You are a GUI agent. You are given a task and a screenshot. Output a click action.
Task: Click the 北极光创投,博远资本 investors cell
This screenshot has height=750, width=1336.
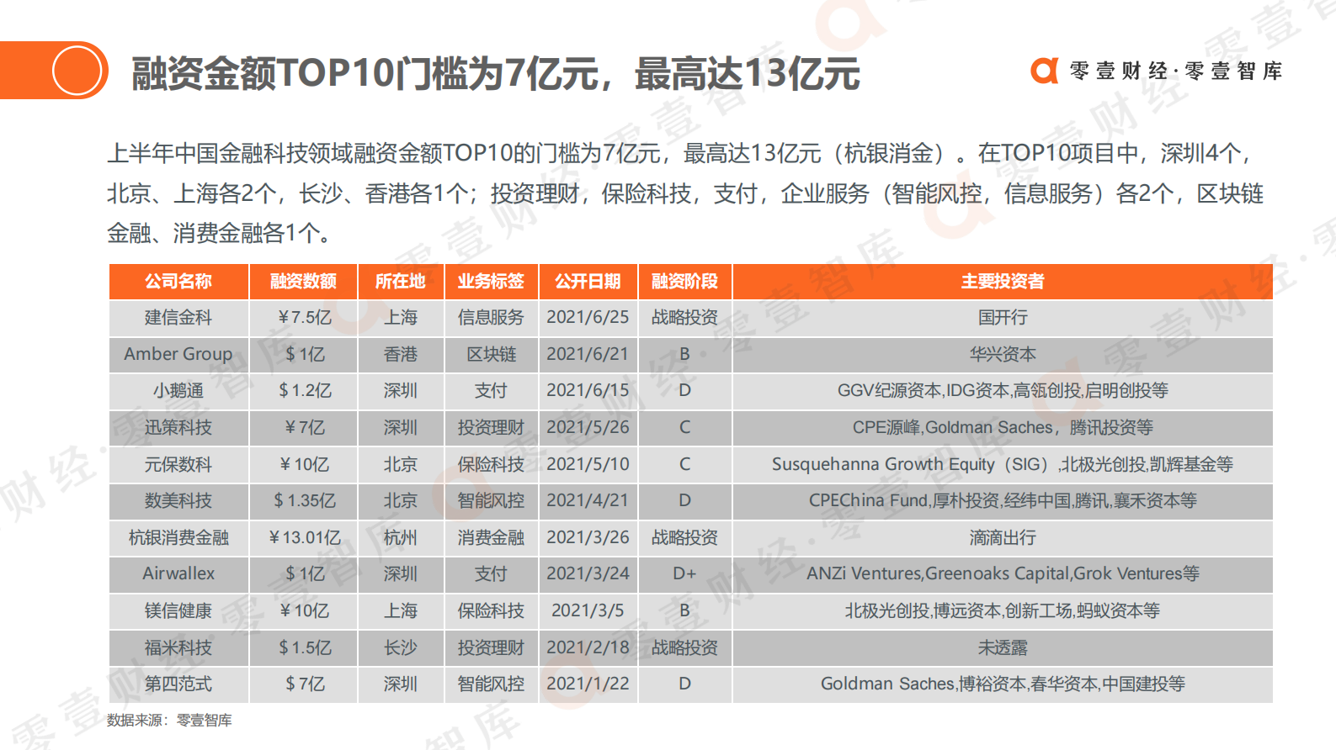(x=1003, y=610)
